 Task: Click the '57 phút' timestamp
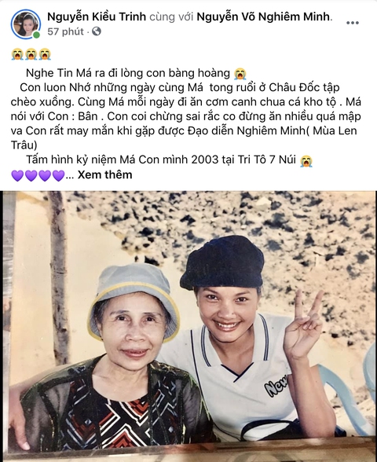[x=65, y=31]
